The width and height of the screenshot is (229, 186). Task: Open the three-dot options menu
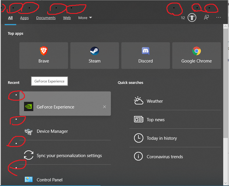pyautogui.click(x=219, y=18)
